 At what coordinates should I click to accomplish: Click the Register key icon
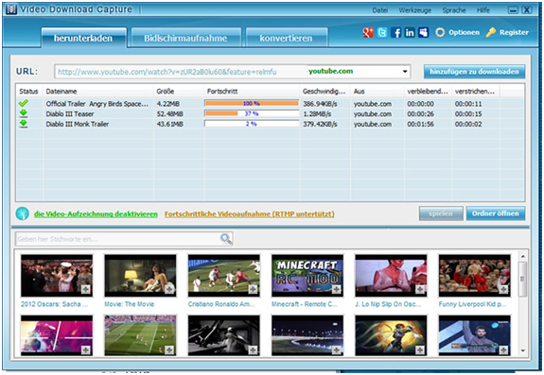(x=491, y=32)
